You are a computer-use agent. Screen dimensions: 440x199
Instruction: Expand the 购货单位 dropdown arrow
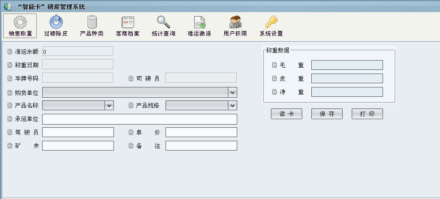click(x=232, y=92)
